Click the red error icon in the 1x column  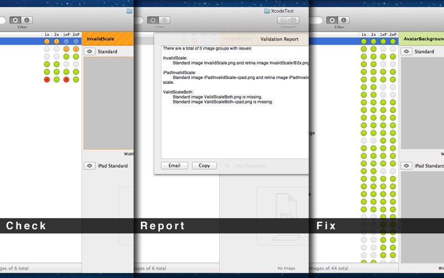pos(47,80)
